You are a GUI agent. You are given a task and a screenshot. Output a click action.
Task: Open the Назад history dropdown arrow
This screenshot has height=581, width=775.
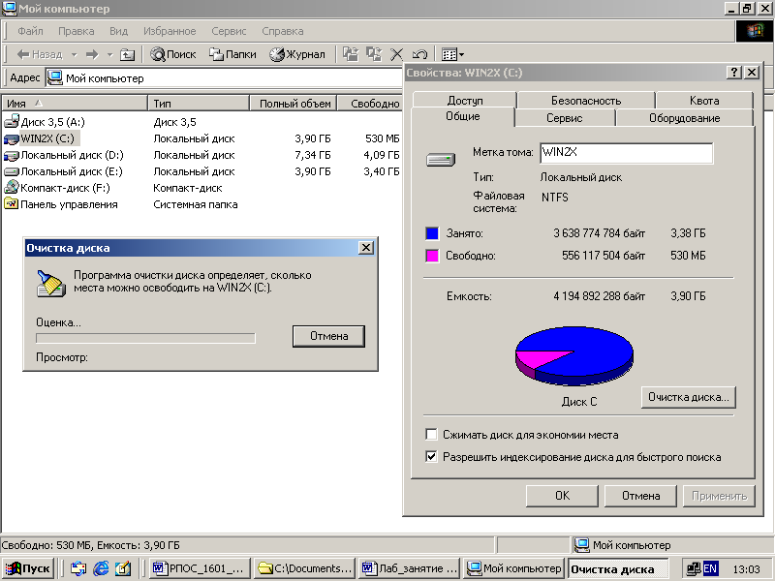(x=75, y=54)
